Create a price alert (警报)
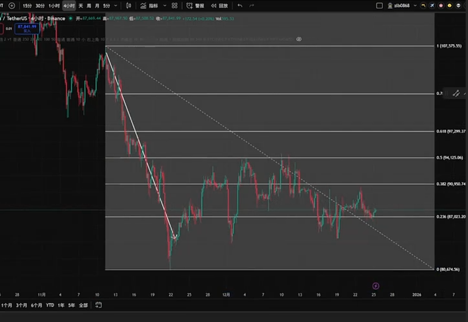Image resolution: width=468 pixels, height=322 pixels. click(195, 6)
